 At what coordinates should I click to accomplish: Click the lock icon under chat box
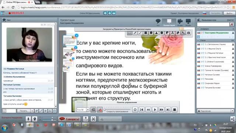click(x=50, y=111)
